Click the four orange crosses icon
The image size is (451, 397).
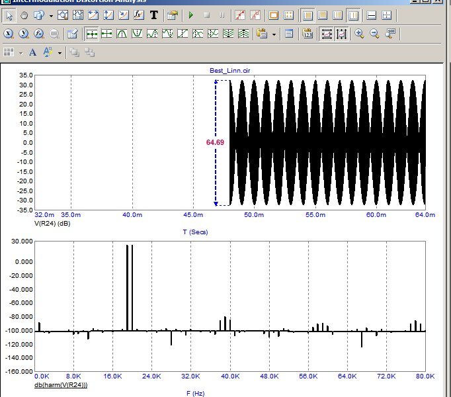(x=288, y=15)
